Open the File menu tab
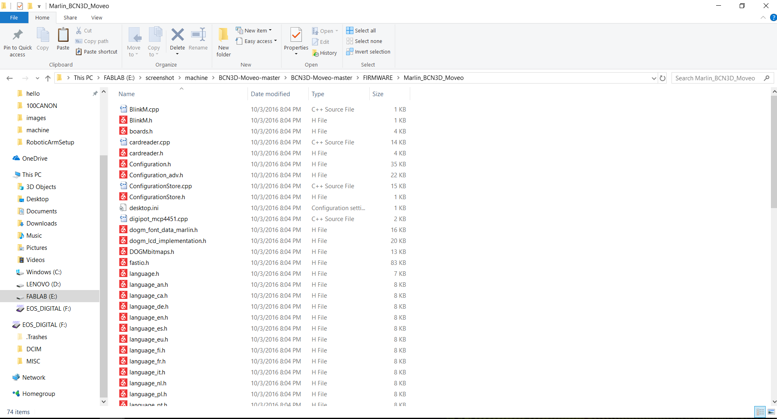The image size is (777, 419). tap(14, 17)
